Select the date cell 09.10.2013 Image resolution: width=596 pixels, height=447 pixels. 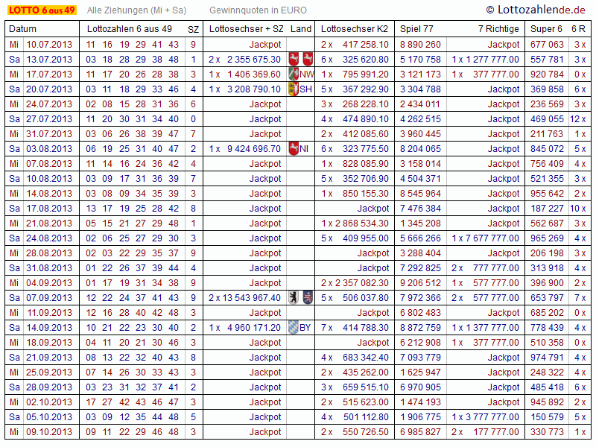(x=49, y=432)
